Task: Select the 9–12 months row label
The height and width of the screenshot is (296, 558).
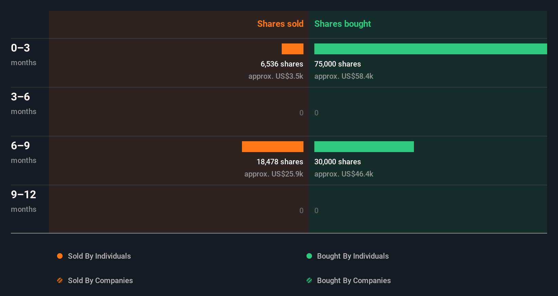Action: point(23,201)
